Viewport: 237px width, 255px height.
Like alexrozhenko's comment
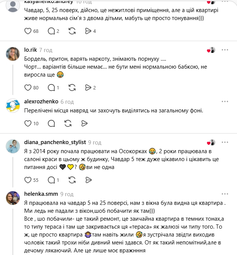pyautogui.click(x=28, y=123)
